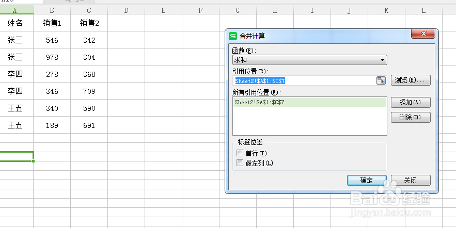Confirm the dialog with 确定
Viewport: 456px width, 228px height.
pos(367,180)
